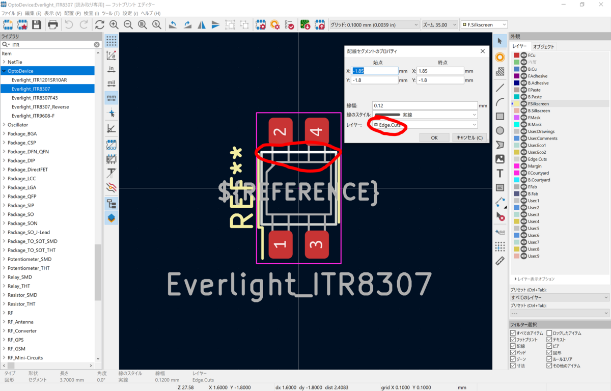Hide the Edge.Cuts layer eye icon
Viewport: 611px width, 391px height.
[523, 159]
